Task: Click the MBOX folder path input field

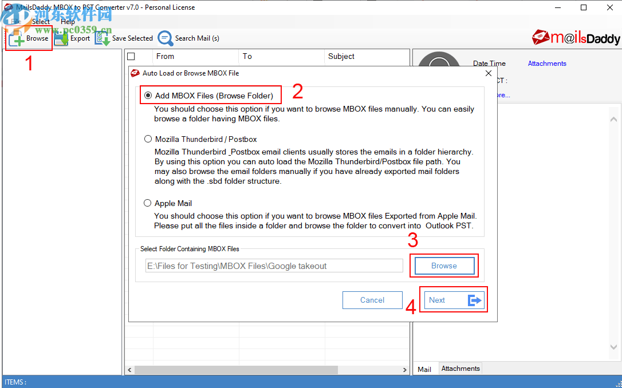Action: pyautogui.click(x=273, y=265)
